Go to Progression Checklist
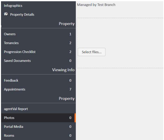 tap(20, 52)
